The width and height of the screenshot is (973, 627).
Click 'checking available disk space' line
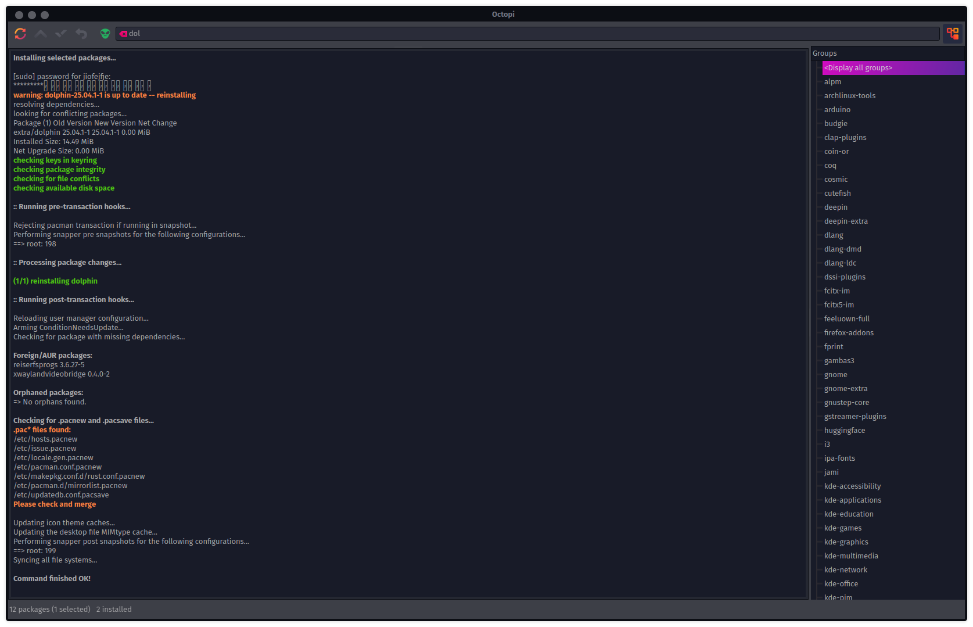64,188
